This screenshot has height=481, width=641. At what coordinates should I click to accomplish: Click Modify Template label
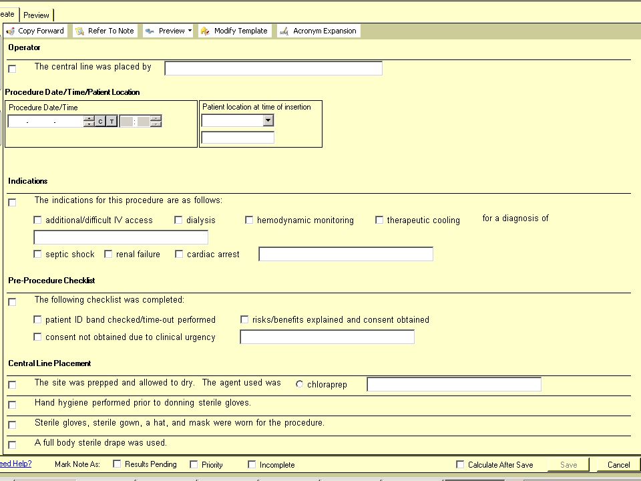[x=241, y=31]
